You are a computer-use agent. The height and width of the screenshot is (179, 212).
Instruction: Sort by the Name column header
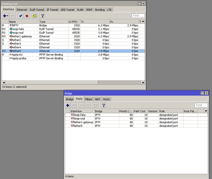24,22
